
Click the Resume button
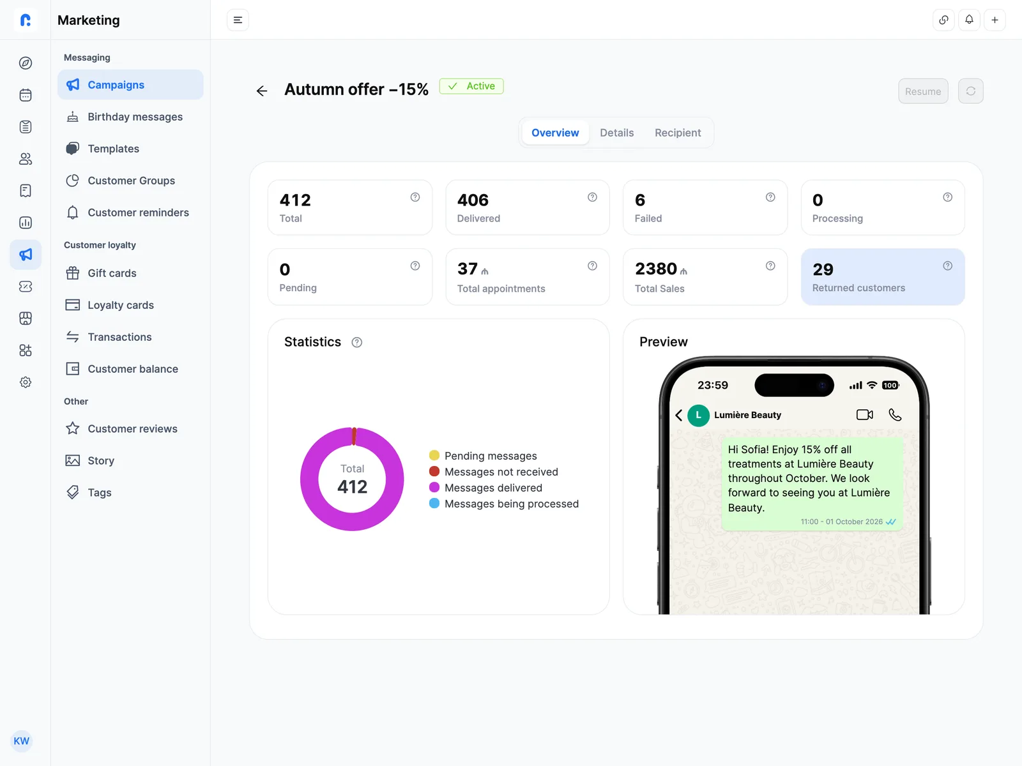click(x=923, y=91)
